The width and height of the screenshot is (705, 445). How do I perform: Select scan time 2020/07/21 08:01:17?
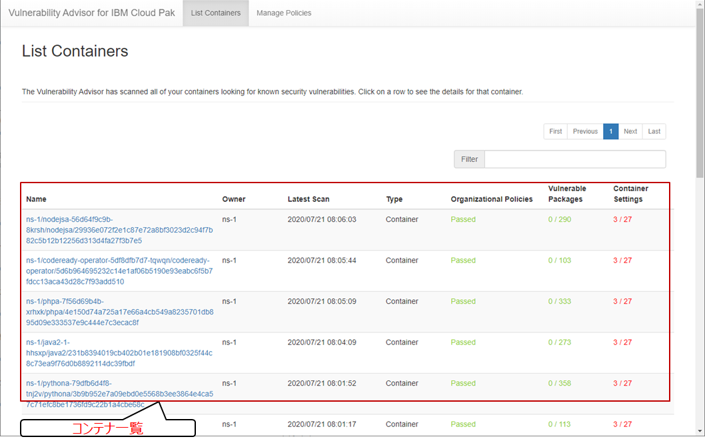(322, 424)
